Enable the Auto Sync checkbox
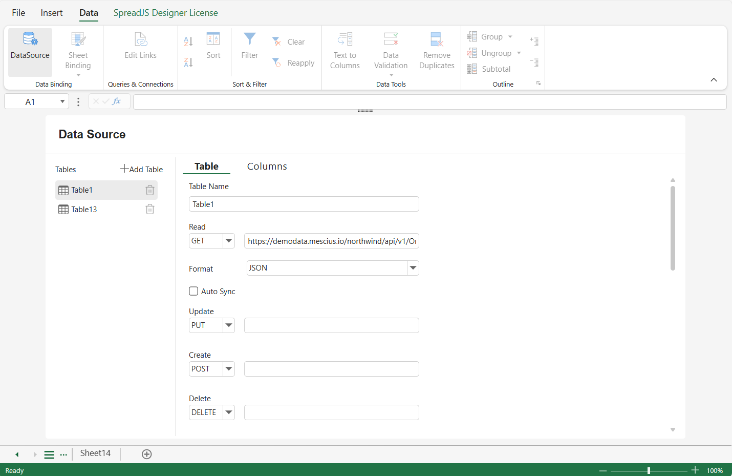 click(x=193, y=291)
